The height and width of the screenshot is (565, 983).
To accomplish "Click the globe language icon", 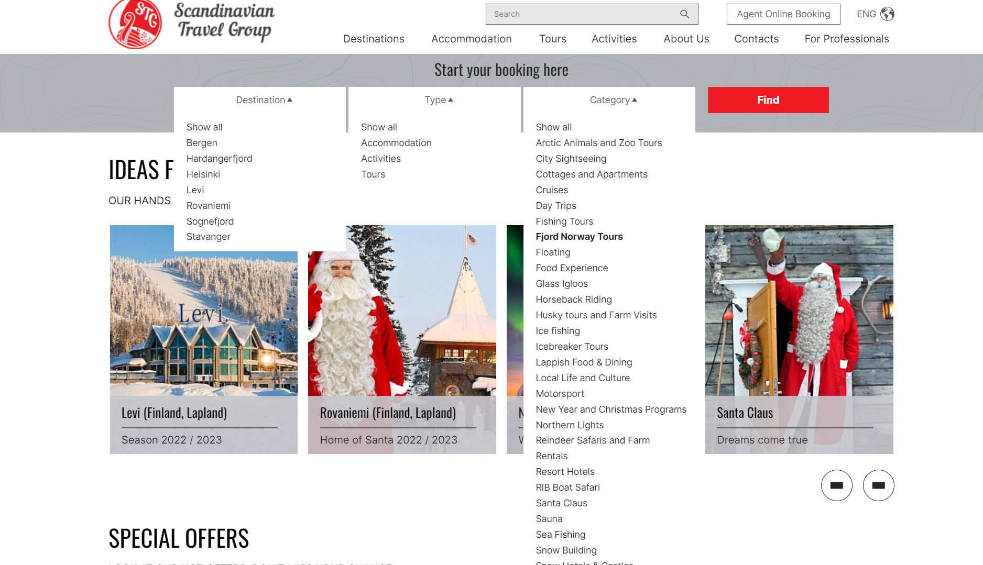I will (887, 14).
